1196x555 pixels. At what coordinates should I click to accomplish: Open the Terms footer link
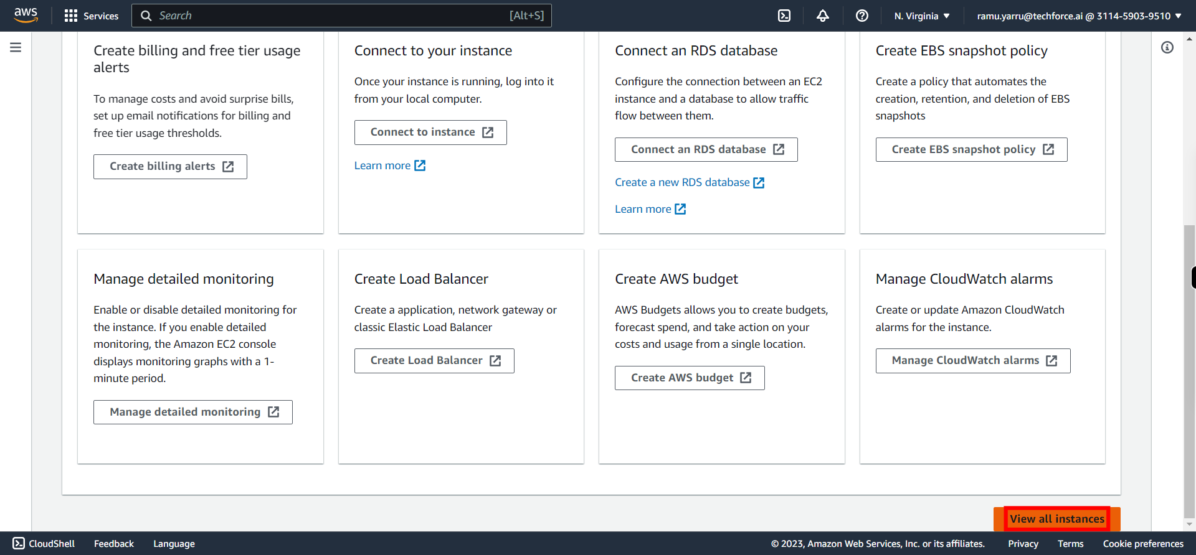click(1070, 544)
